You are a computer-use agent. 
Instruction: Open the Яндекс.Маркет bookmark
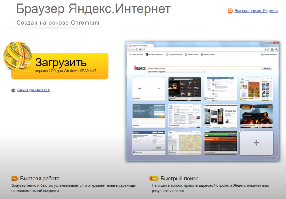point(208,54)
